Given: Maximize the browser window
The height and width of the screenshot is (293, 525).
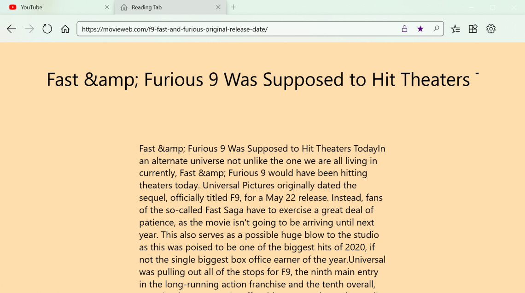Looking at the screenshot, I should (492, 7).
